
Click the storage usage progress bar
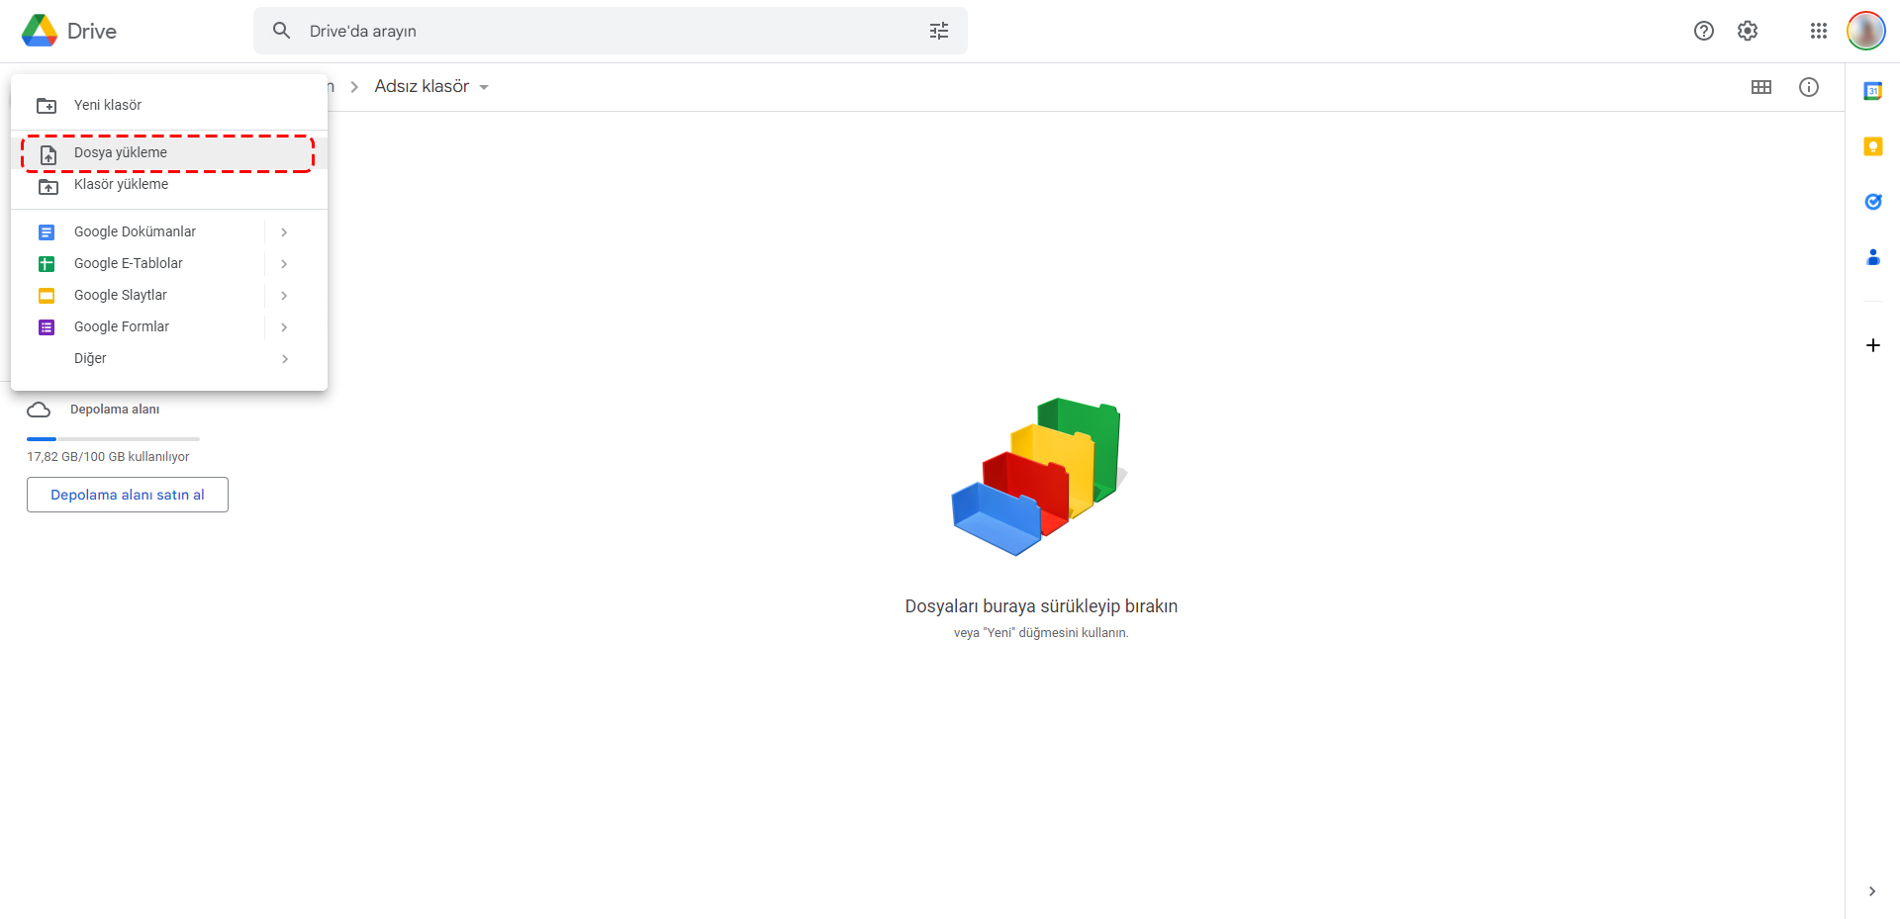(x=113, y=438)
